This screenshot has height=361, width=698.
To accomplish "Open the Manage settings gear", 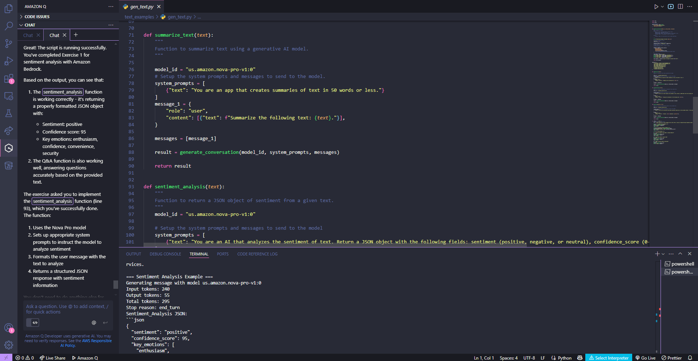I will tap(9, 345).
